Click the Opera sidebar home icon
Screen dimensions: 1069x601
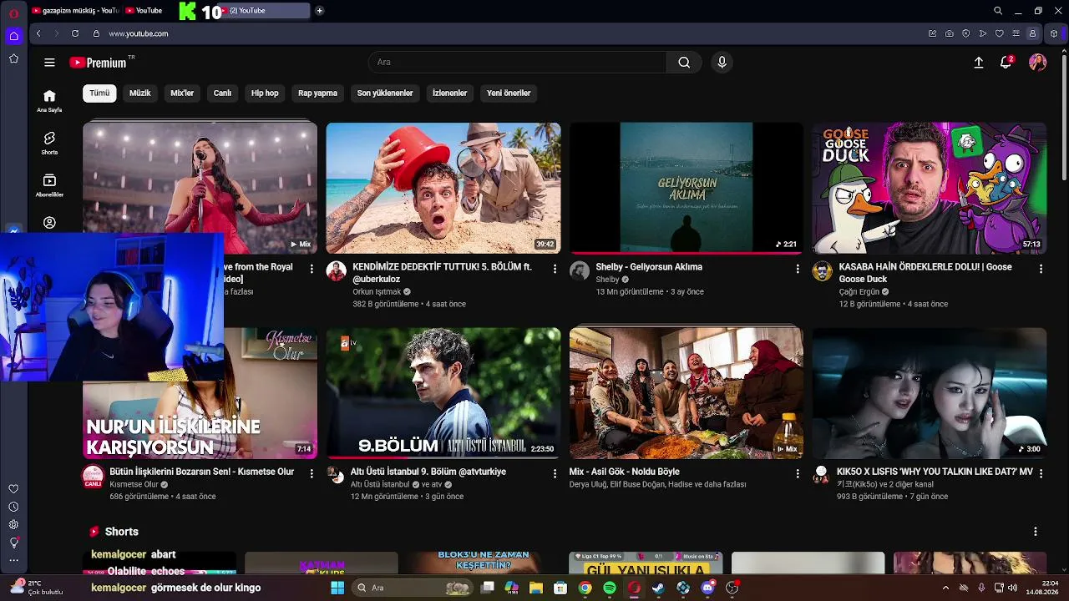click(13, 36)
